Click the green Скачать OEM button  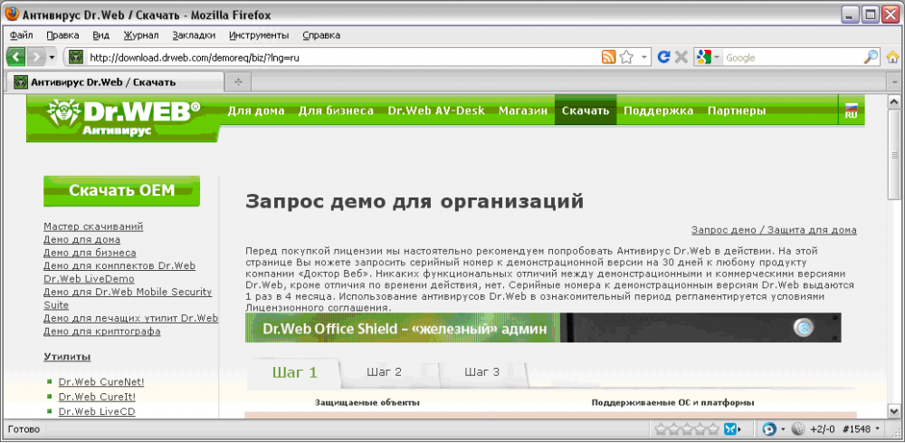(122, 190)
